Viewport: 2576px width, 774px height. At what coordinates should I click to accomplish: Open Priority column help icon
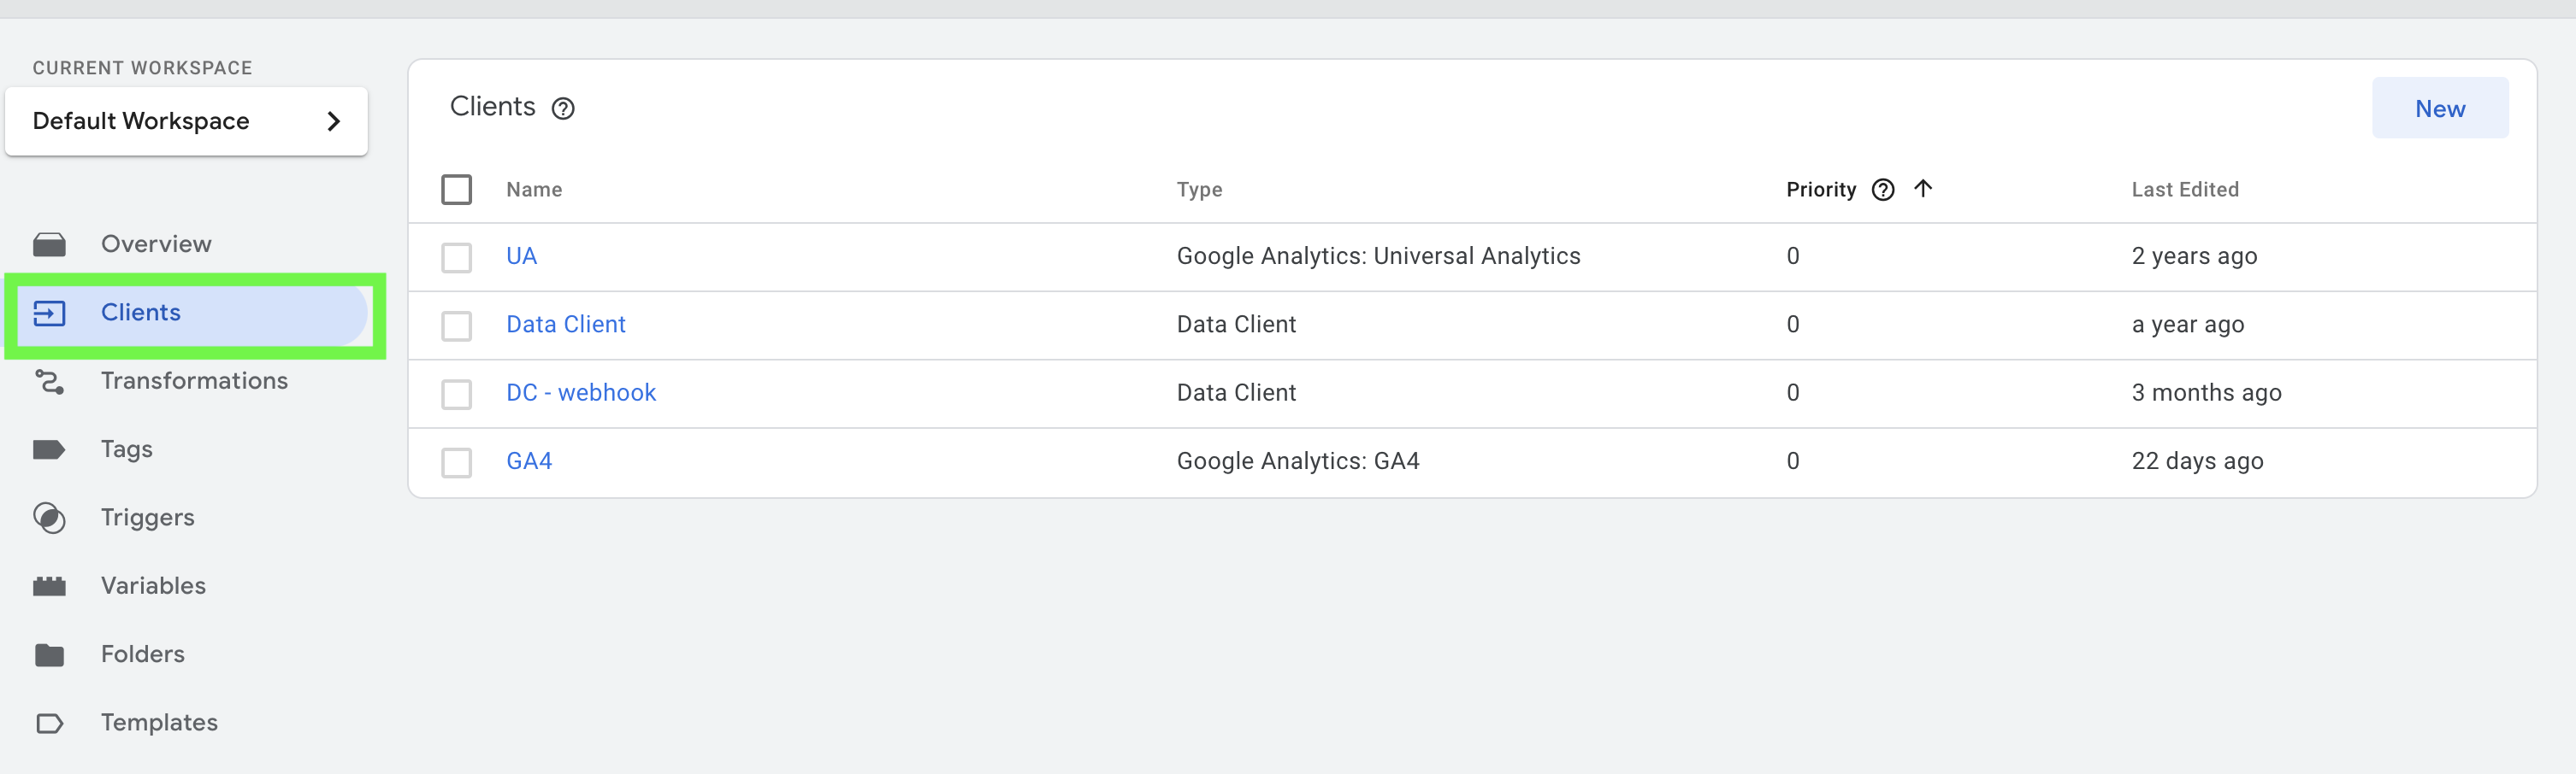click(x=1883, y=190)
